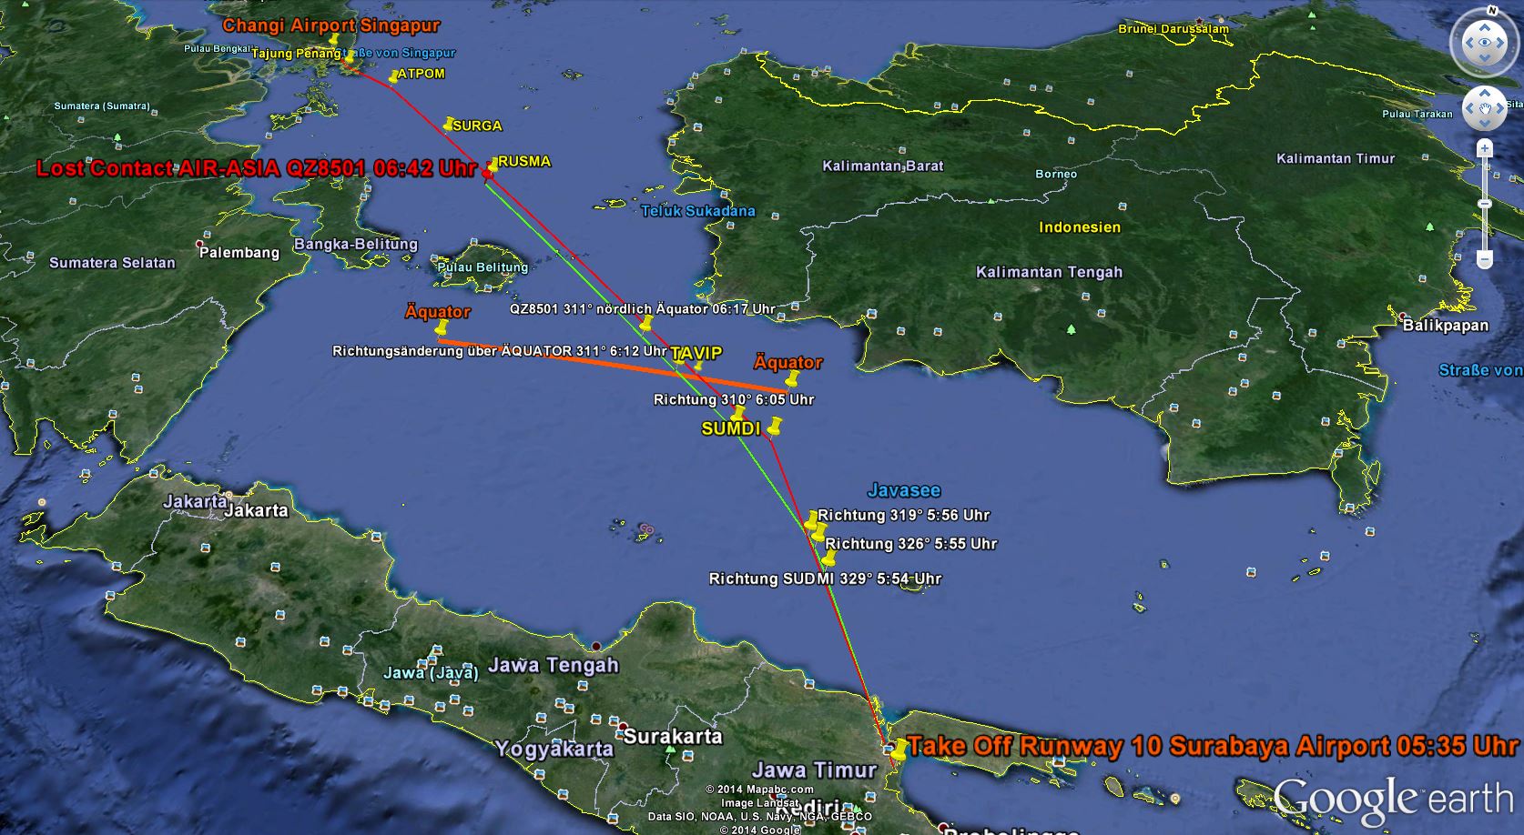Click the TAVIP waypoint label
Image resolution: width=1524 pixels, height=835 pixels.
[x=696, y=354]
